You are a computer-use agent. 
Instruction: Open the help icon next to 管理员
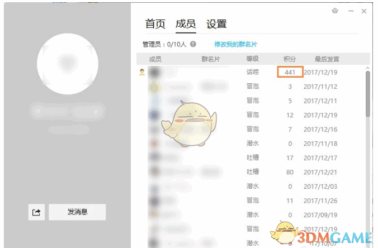pyautogui.click(x=193, y=44)
